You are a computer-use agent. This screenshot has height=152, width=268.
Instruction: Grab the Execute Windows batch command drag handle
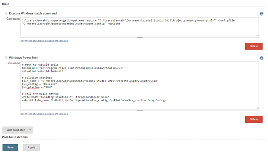click(6, 14)
